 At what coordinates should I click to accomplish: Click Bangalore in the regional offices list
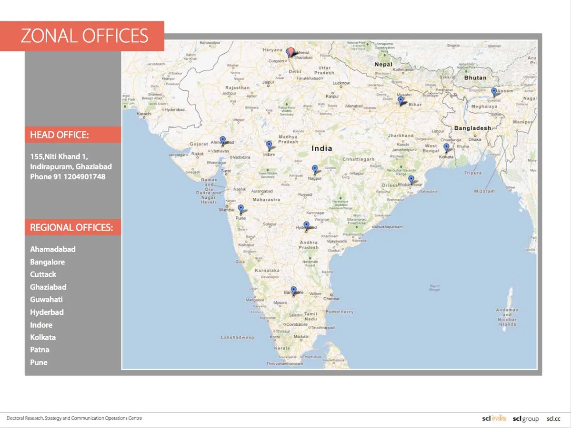tap(47, 262)
